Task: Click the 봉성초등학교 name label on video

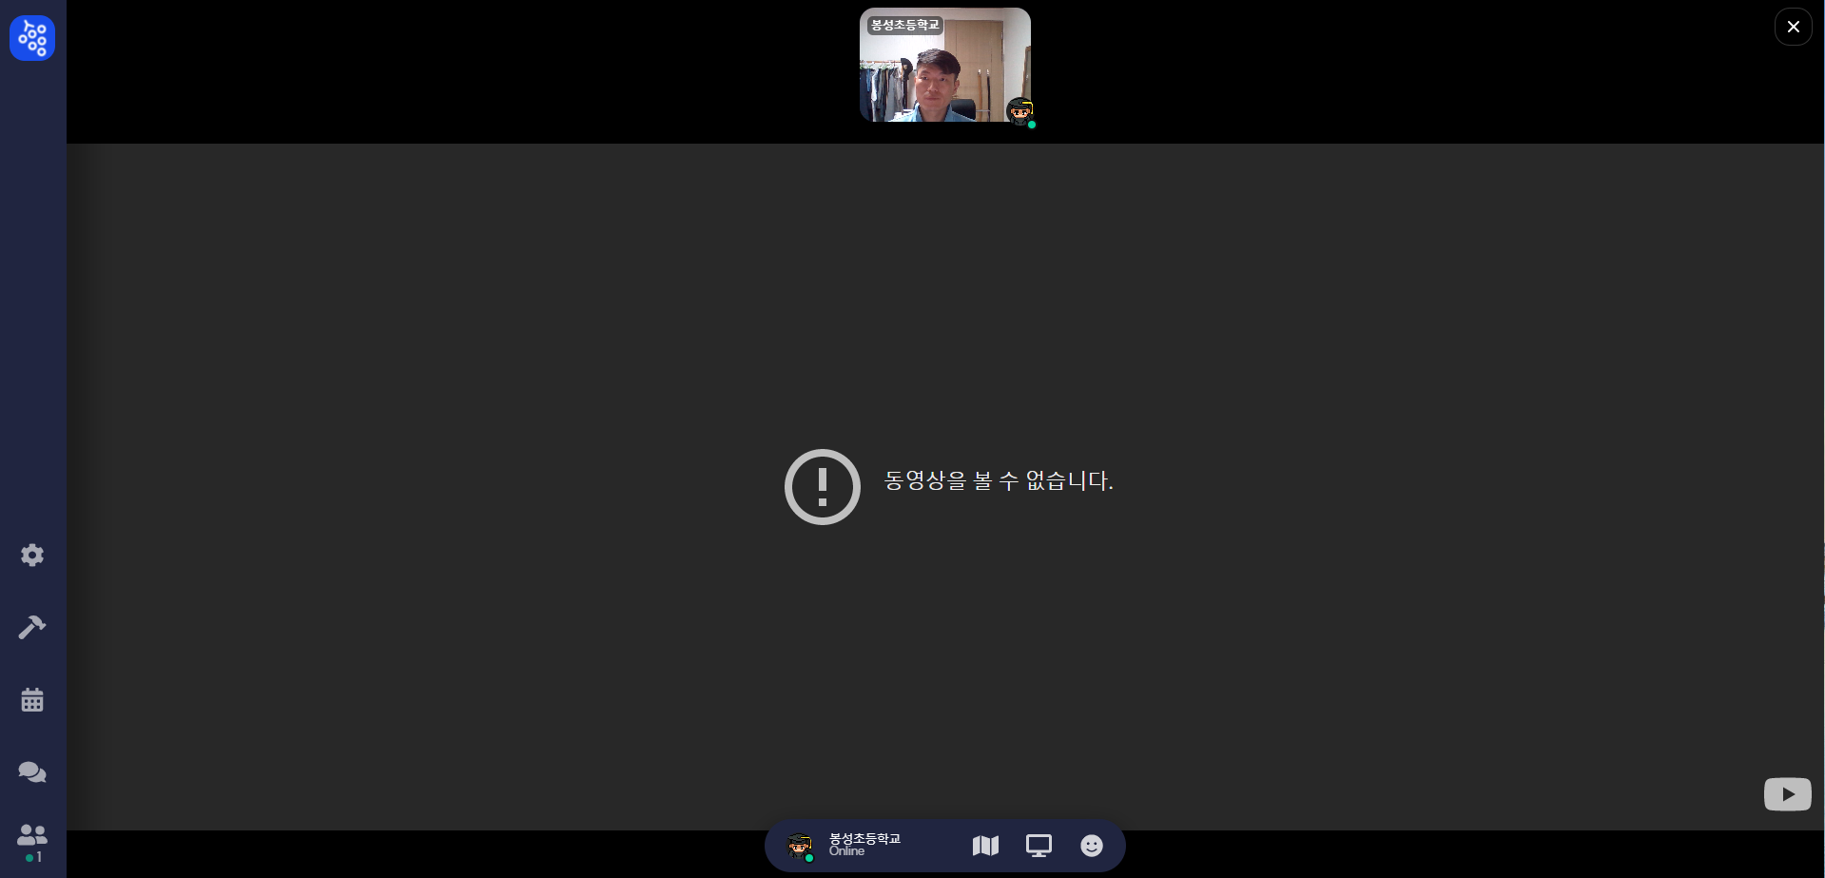Action: [x=904, y=25]
